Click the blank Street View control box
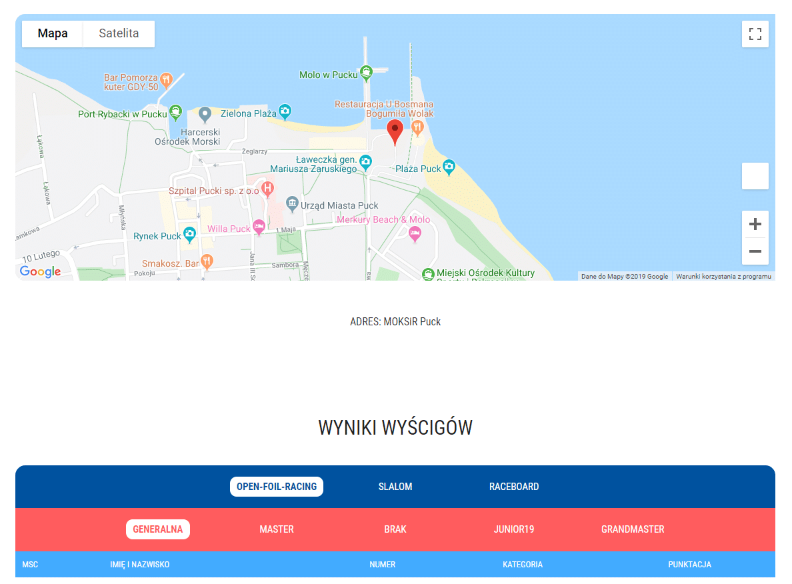Image resolution: width=792 pixels, height=584 pixels. [x=755, y=176]
